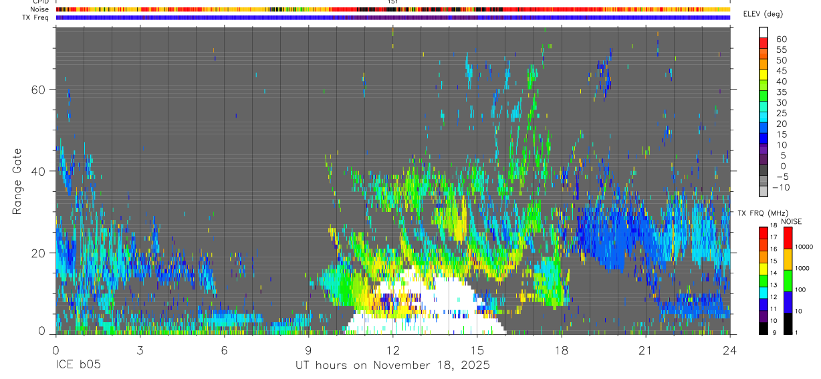
Task: Click the "14" label on the TX FRQ scale
Action: tap(775, 273)
